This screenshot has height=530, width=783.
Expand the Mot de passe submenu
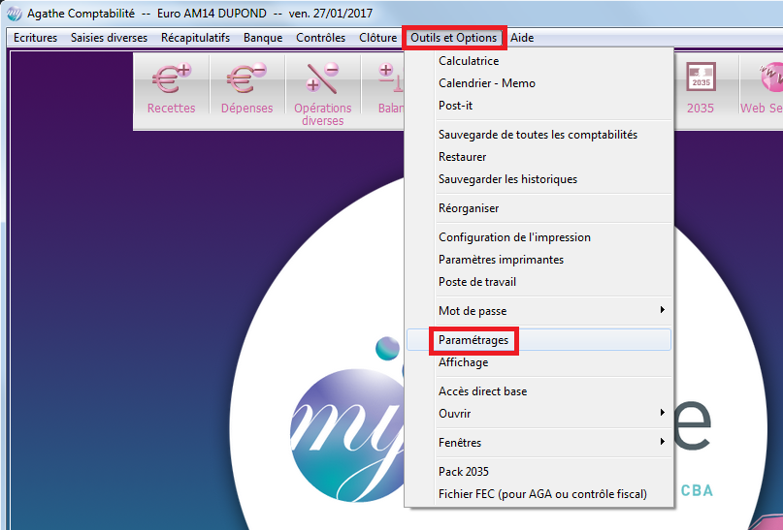(538, 311)
